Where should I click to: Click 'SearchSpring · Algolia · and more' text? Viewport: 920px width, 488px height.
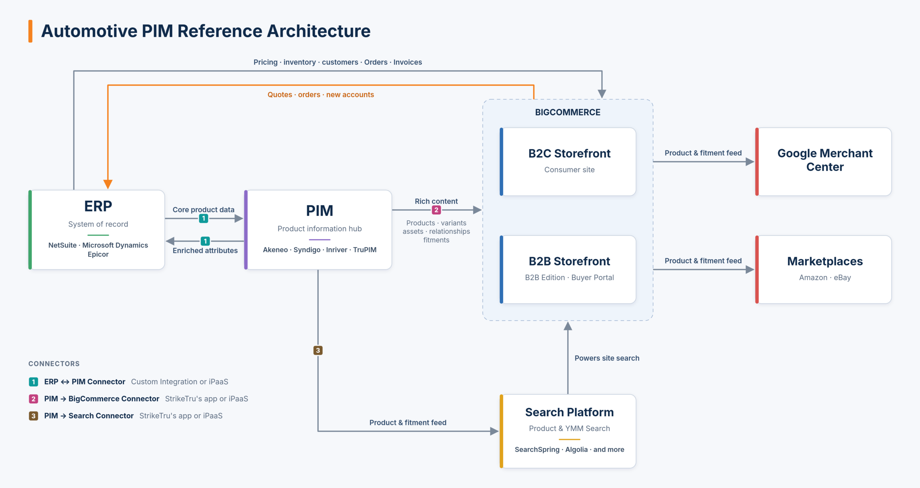tap(569, 450)
